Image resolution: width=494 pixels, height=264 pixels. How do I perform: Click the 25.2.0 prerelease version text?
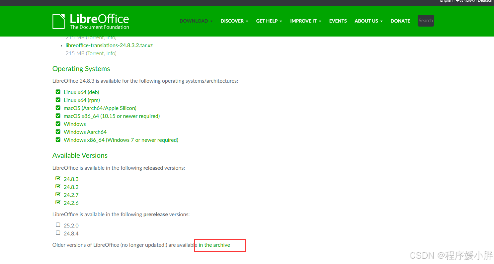(71, 225)
